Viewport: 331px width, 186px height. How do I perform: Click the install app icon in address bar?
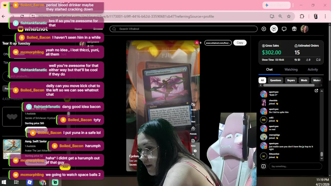click(272, 16)
